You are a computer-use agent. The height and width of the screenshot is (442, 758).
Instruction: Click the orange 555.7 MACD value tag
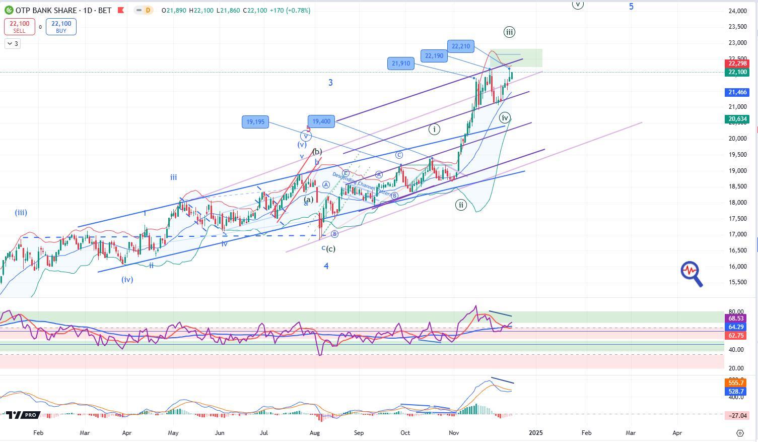(736, 383)
